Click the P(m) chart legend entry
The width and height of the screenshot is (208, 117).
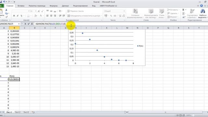(140, 46)
